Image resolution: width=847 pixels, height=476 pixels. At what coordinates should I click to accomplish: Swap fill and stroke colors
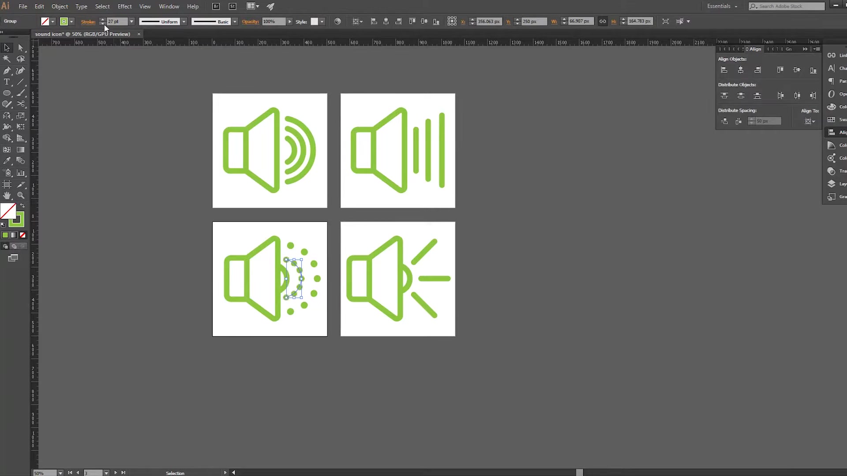pos(22,205)
